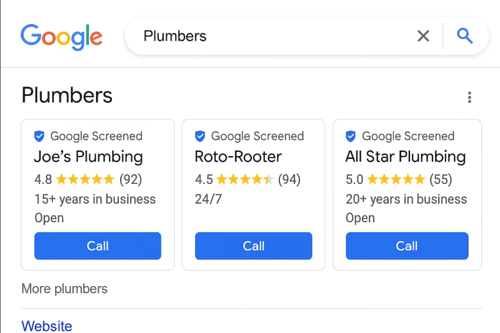Open the All Star Plumbing listing title
This screenshot has width=500, height=333.
click(406, 157)
